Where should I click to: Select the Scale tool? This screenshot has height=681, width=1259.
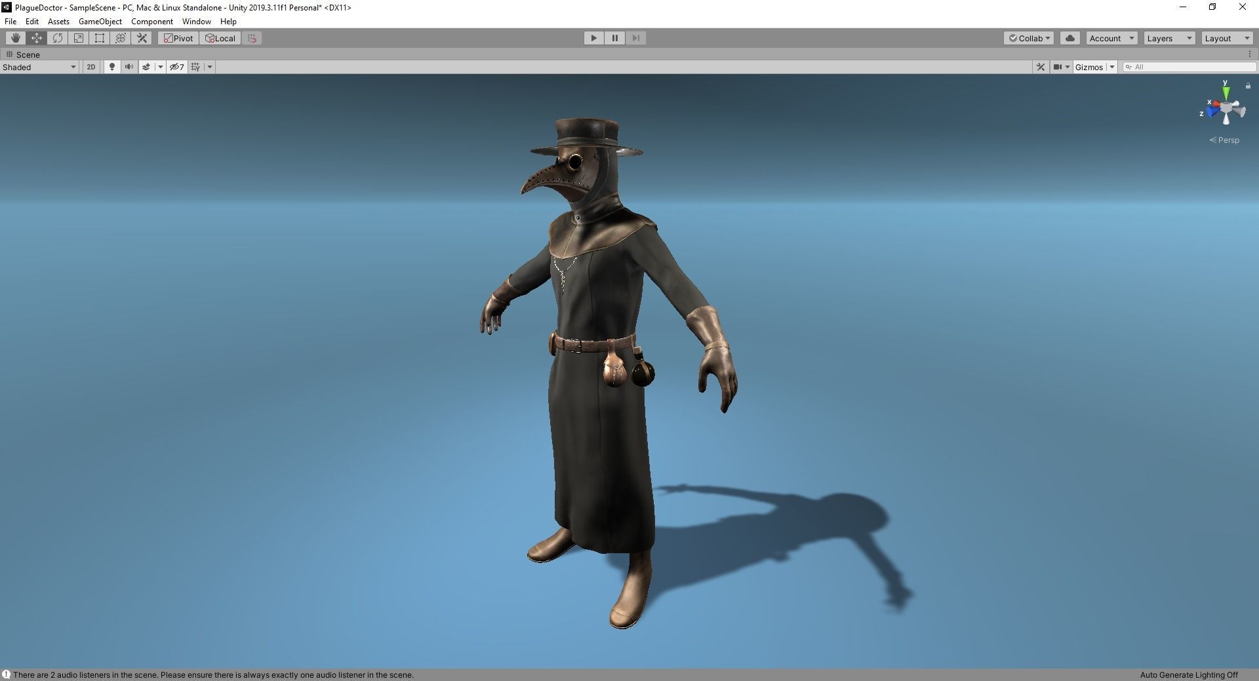79,38
